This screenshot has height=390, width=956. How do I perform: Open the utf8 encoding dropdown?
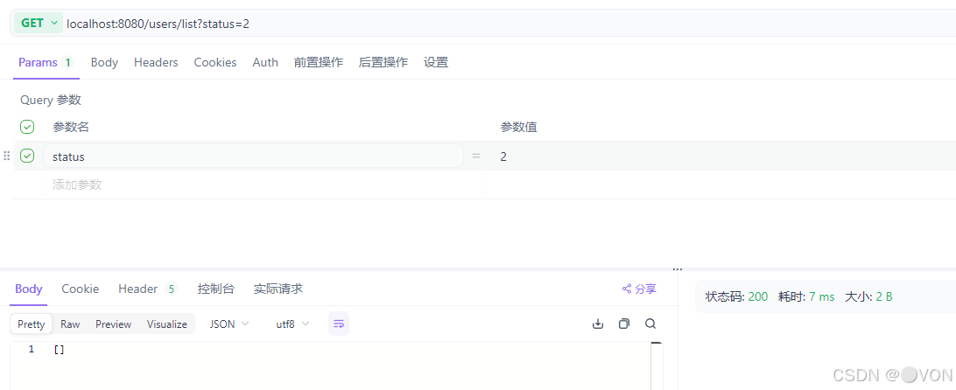[292, 324]
